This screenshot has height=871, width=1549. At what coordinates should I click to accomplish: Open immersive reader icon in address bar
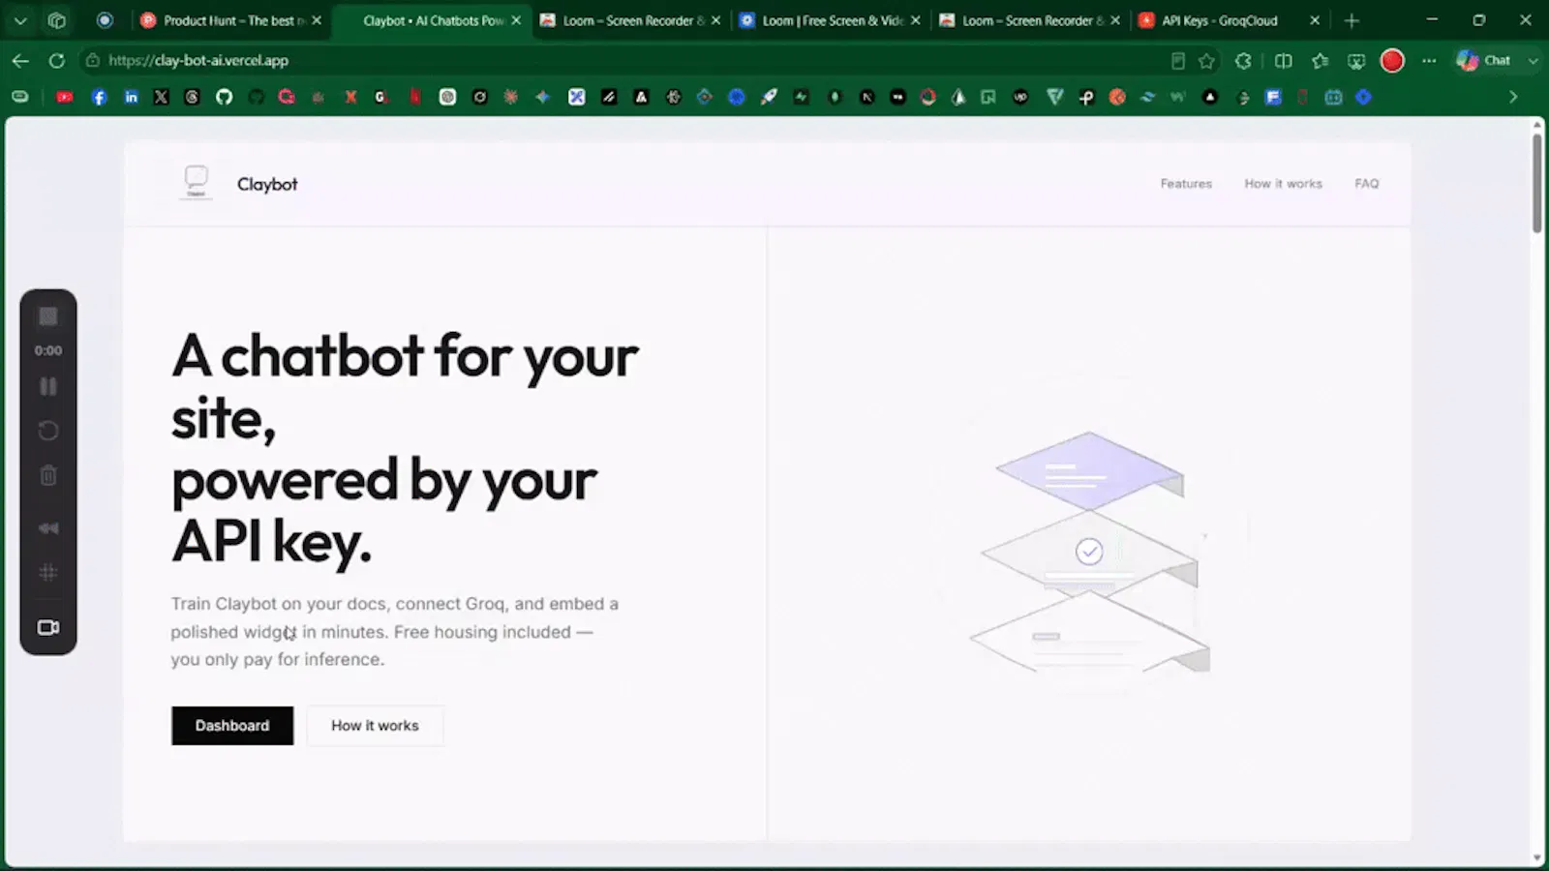click(x=1177, y=61)
